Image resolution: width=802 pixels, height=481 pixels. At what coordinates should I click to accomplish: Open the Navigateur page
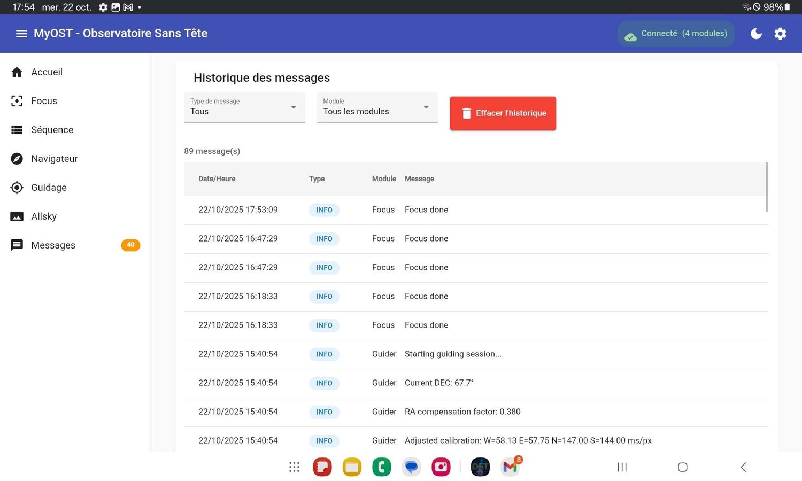click(54, 158)
